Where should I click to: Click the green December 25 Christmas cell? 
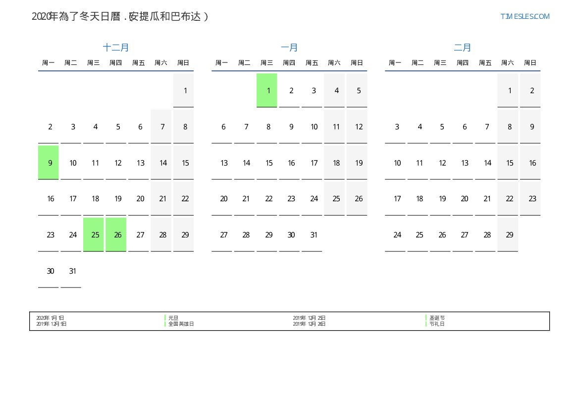pos(94,234)
